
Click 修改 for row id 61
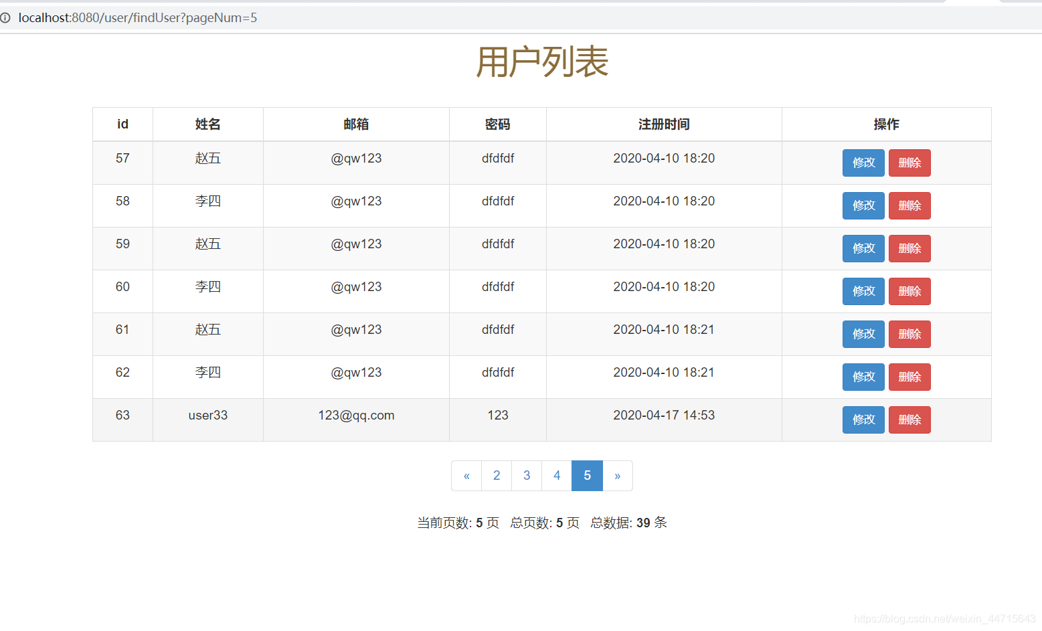tap(863, 334)
